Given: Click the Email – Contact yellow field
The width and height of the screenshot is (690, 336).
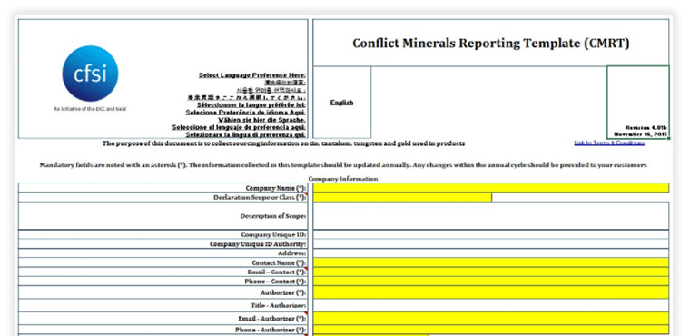Looking at the screenshot, I should click(x=491, y=272).
